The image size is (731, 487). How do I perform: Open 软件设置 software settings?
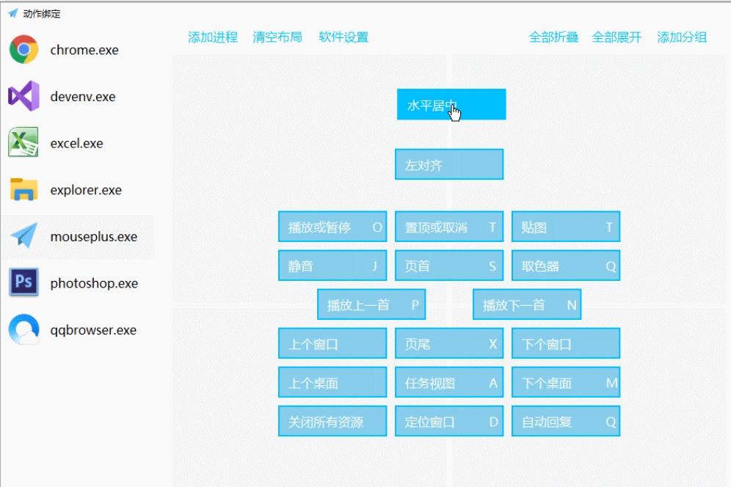tap(343, 37)
